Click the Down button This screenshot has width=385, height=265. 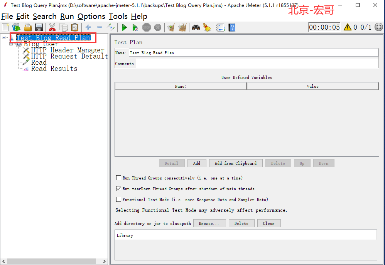(324, 163)
